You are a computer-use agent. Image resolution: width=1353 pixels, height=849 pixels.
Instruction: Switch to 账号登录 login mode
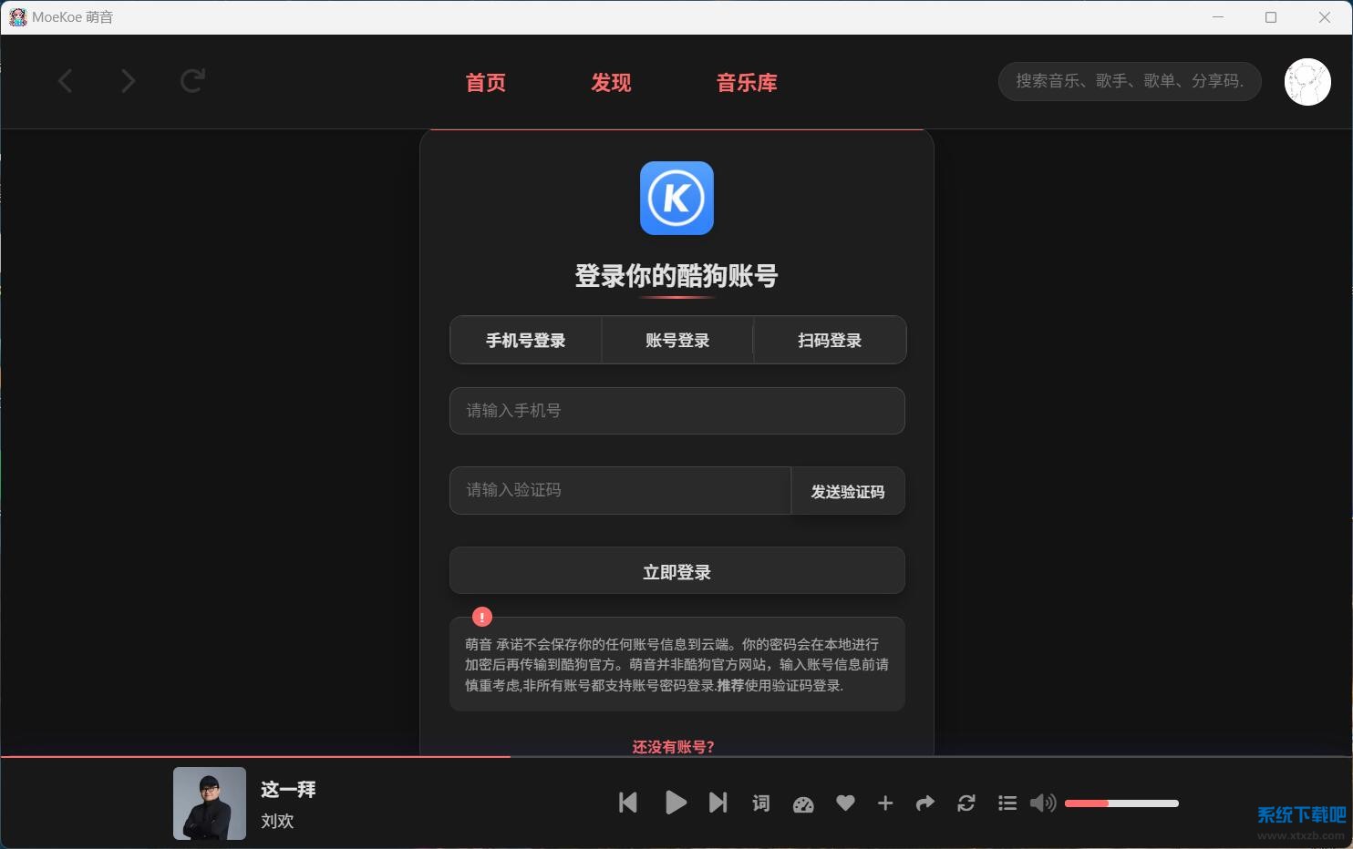pyautogui.click(x=676, y=340)
